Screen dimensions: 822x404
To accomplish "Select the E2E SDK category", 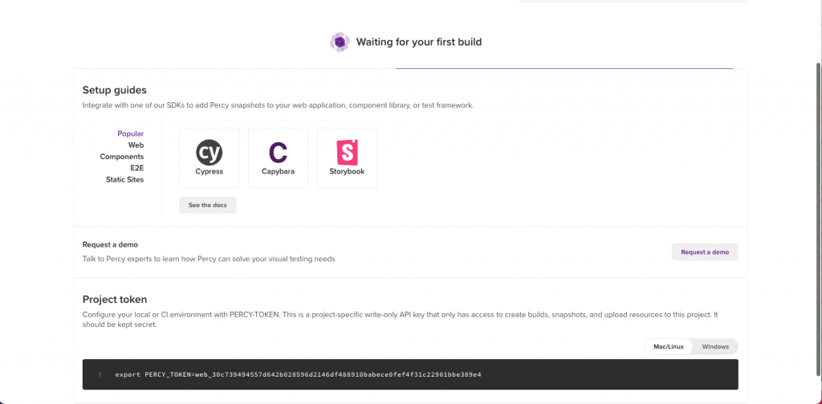I will click(x=136, y=169).
